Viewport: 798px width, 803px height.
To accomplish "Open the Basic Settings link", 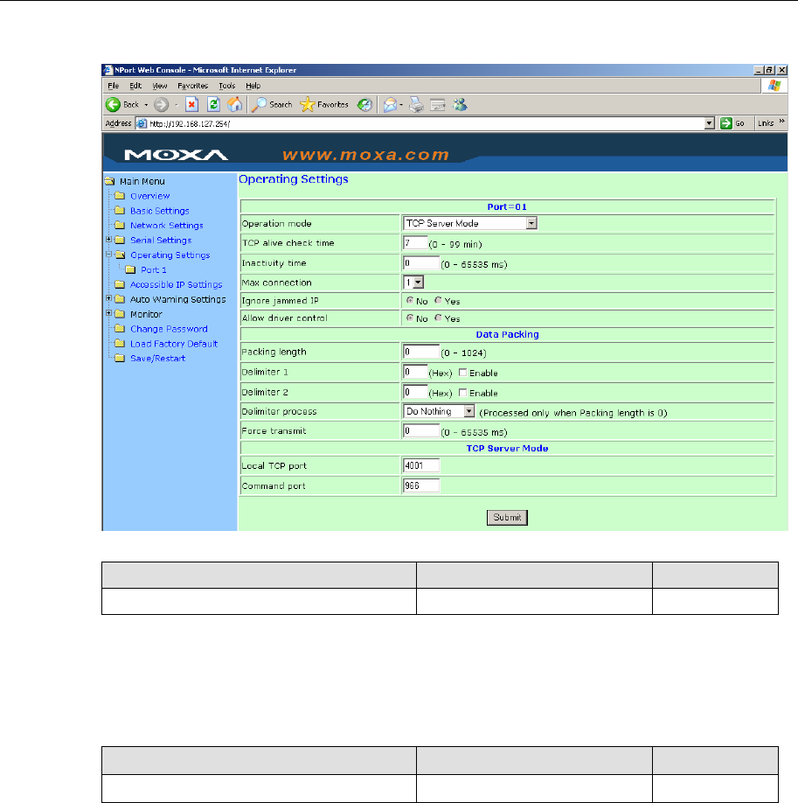I will click(160, 211).
